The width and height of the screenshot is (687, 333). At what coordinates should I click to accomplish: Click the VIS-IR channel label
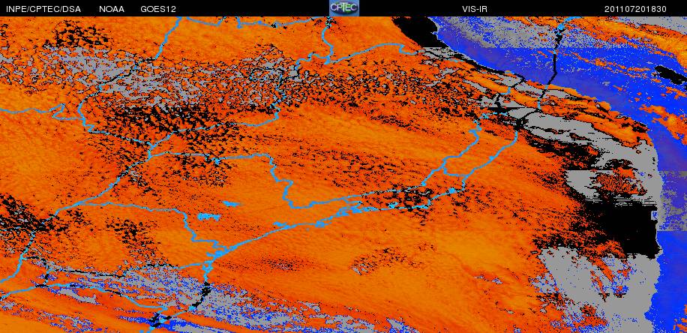475,9
